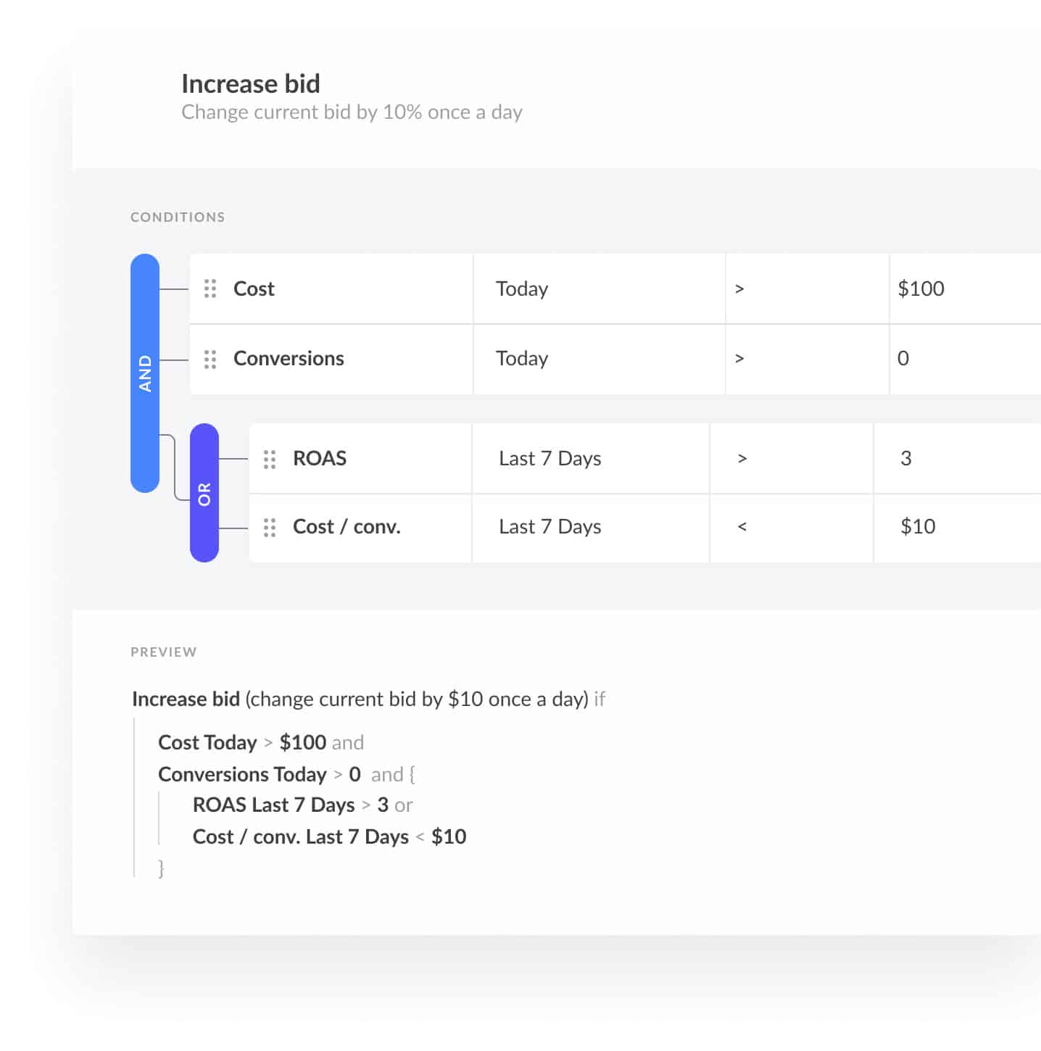Screen dimensions: 1041x1051
Task: Select the purple OR connector pill
Action: tap(204, 494)
